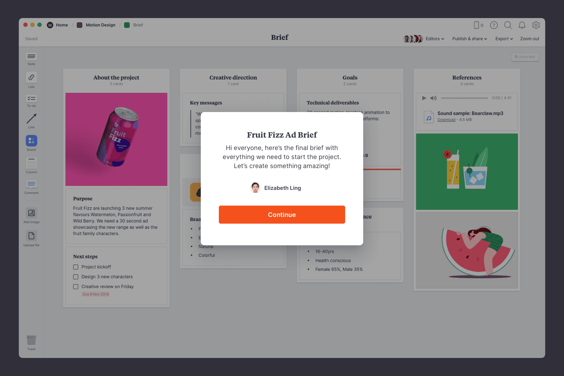Click the orange Continue button
This screenshot has width=564, height=376.
pyautogui.click(x=282, y=215)
